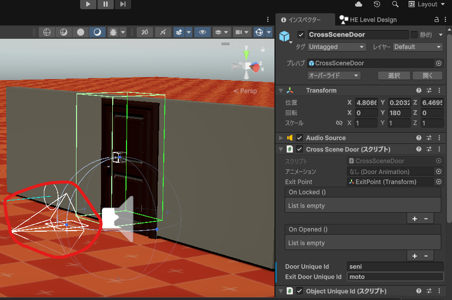This screenshot has width=452, height=300.
Task: Open the version history icon
Action: tap(377, 4)
